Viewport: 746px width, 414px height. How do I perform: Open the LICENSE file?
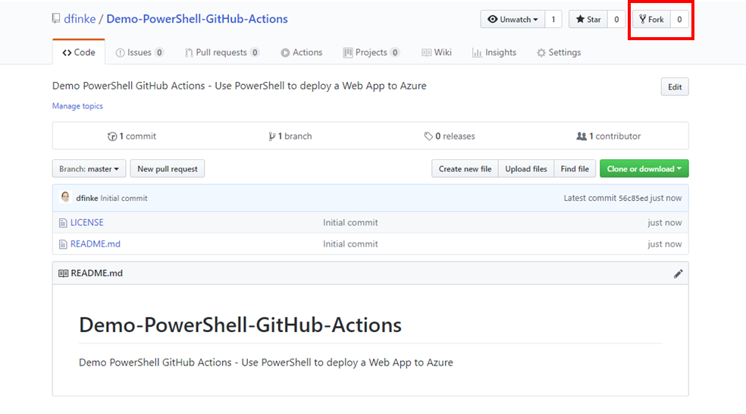(x=87, y=222)
